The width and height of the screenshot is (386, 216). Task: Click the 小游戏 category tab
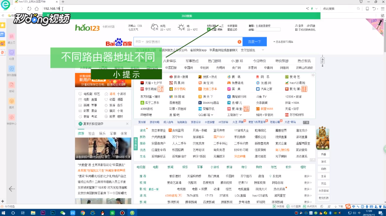(237, 61)
